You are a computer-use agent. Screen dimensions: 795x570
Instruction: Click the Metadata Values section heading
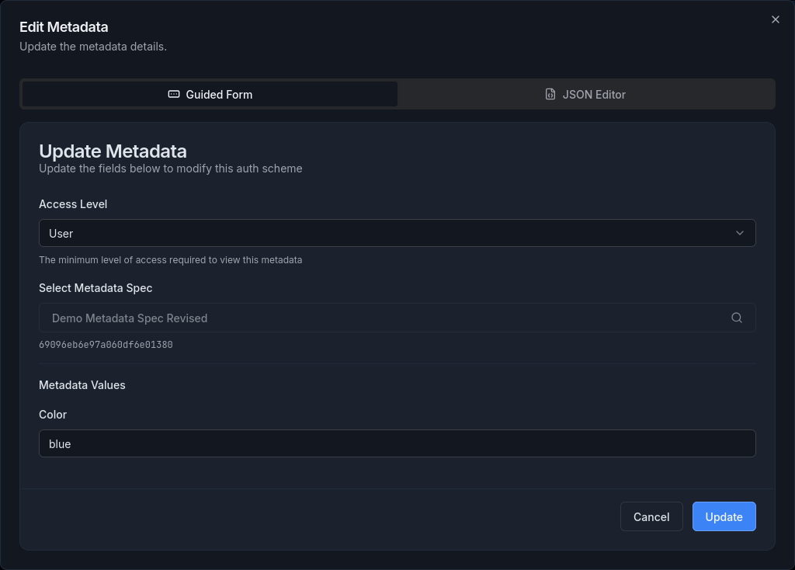(82, 385)
